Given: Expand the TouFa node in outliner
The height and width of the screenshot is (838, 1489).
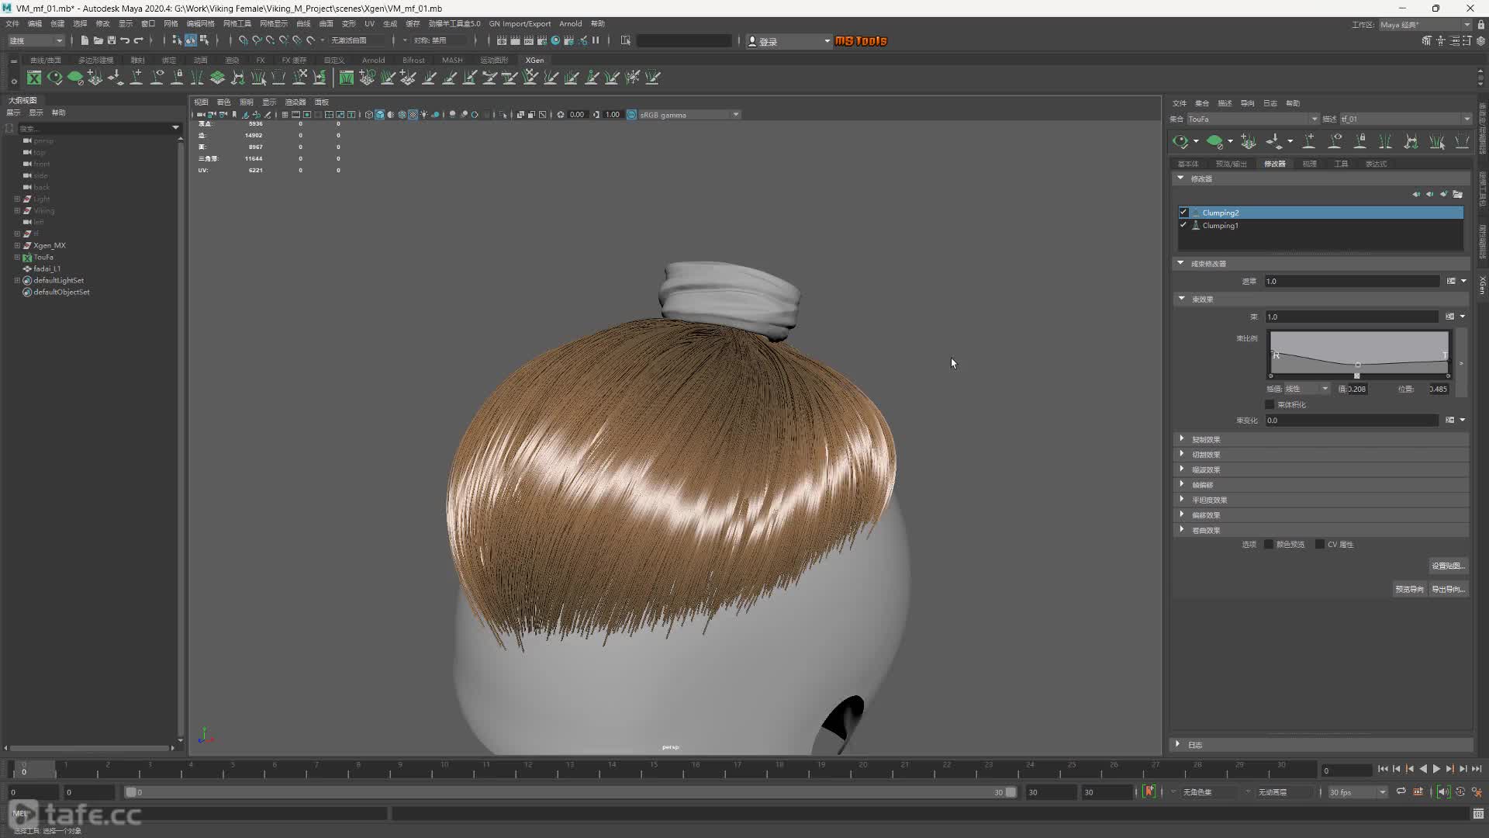Looking at the screenshot, I should [x=17, y=257].
